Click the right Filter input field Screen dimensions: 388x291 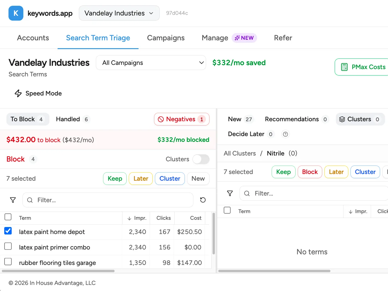click(314, 193)
